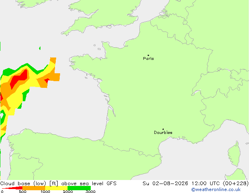Click the green 2000-3000 ft legend swatch

[79, 188]
